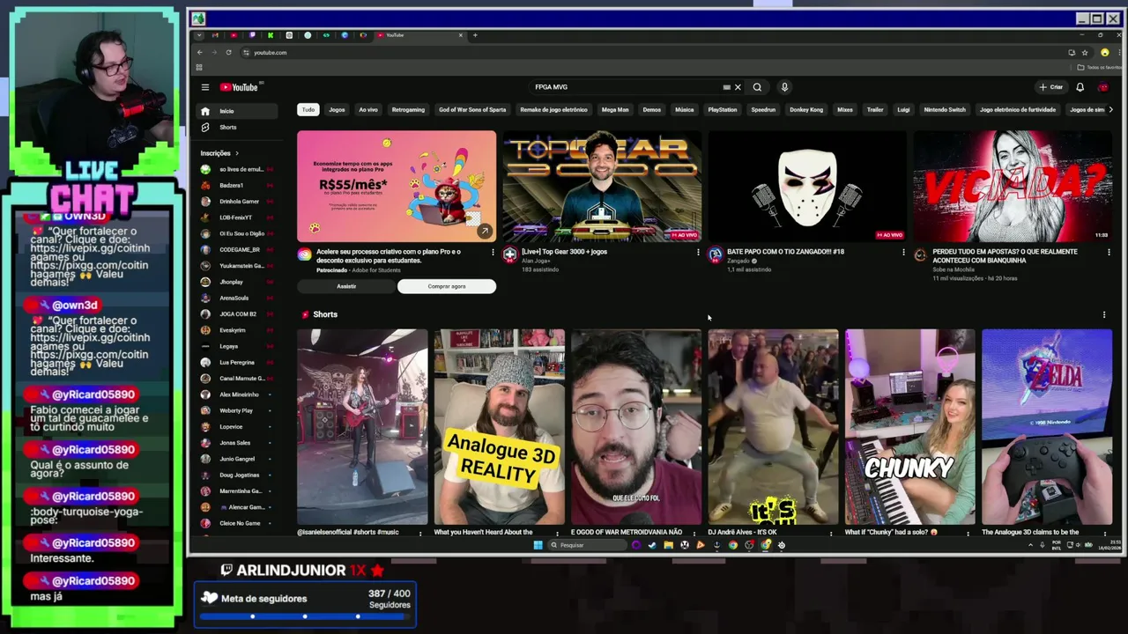This screenshot has height=634, width=1128.
Task: Click the Alan Joga channel avatar
Action: (509, 254)
